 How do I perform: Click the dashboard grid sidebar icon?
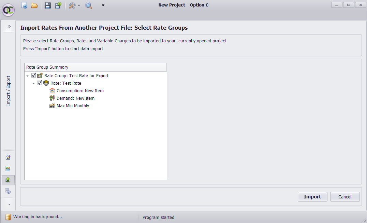[x=8, y=168]
